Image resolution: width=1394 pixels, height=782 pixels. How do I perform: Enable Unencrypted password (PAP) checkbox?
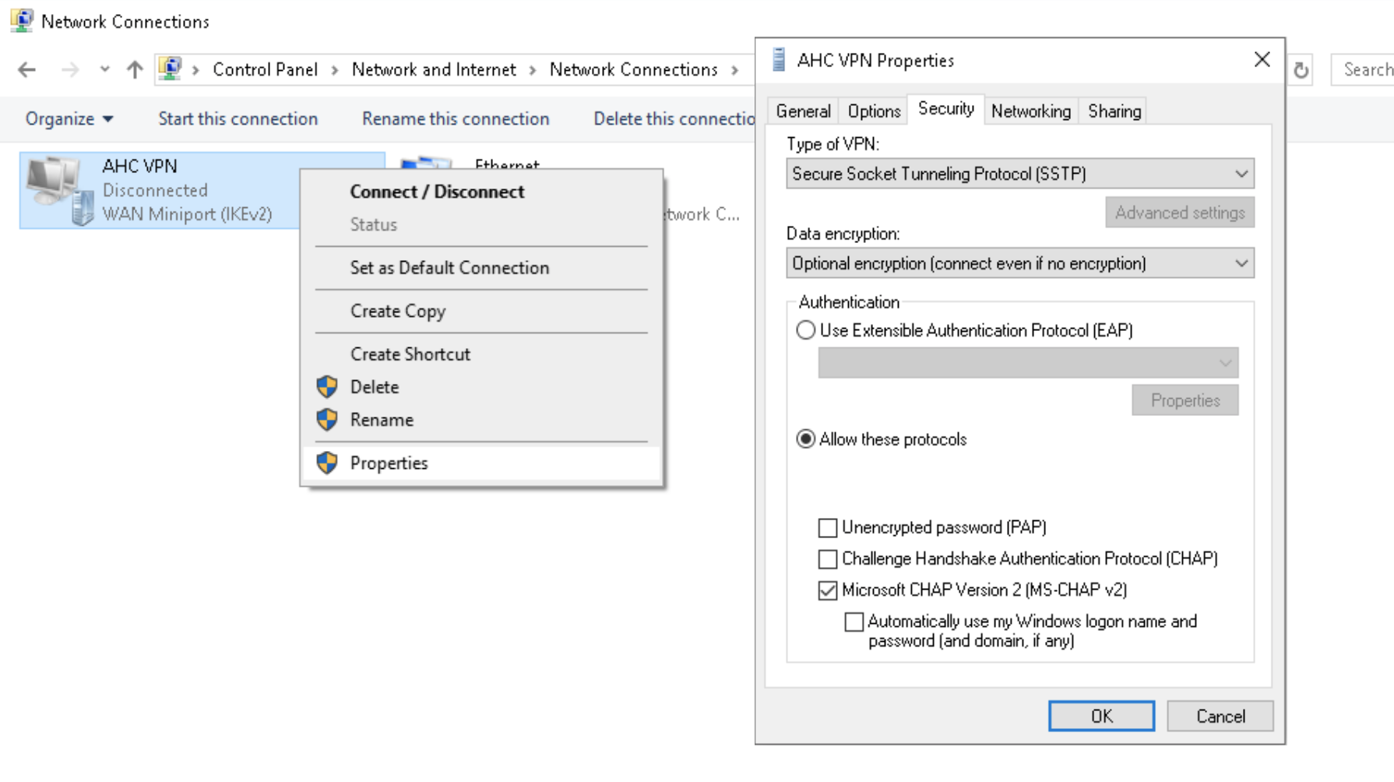[x=828, y=528]
